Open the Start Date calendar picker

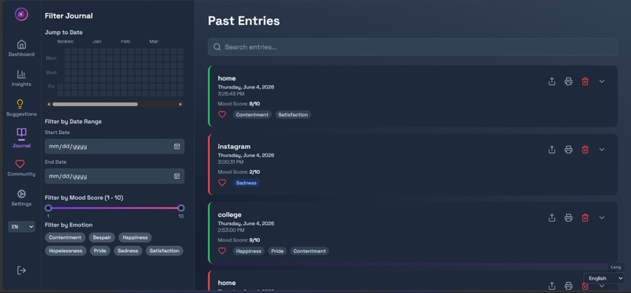pos(177,146)
